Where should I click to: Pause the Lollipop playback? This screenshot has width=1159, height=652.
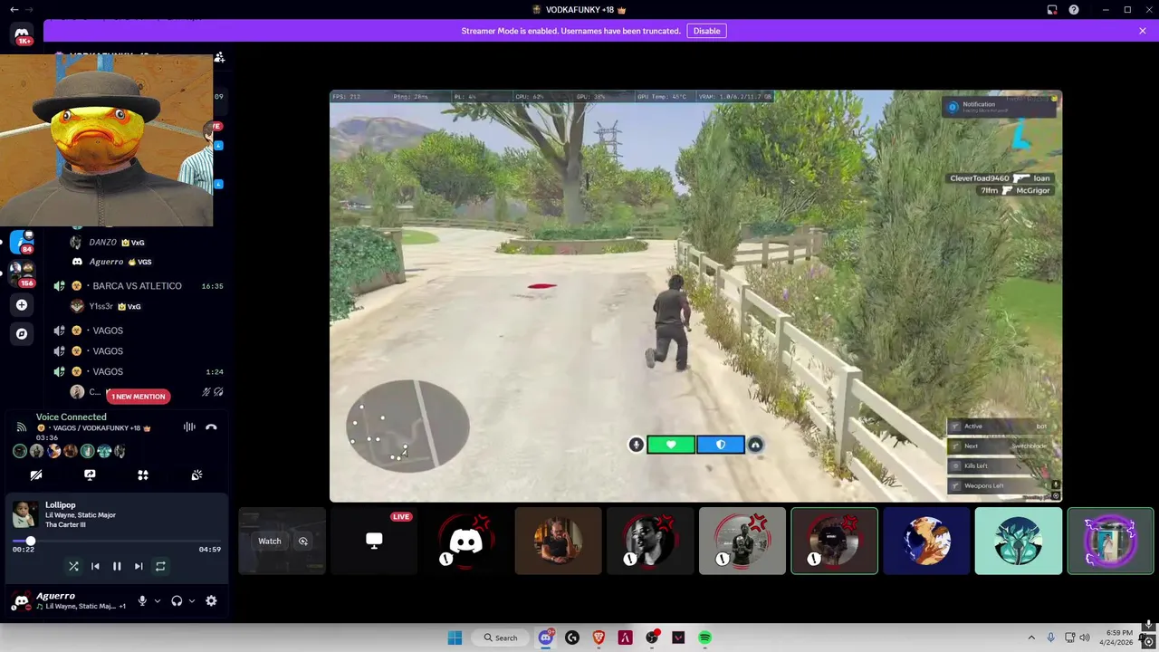(x=117, y=567)
